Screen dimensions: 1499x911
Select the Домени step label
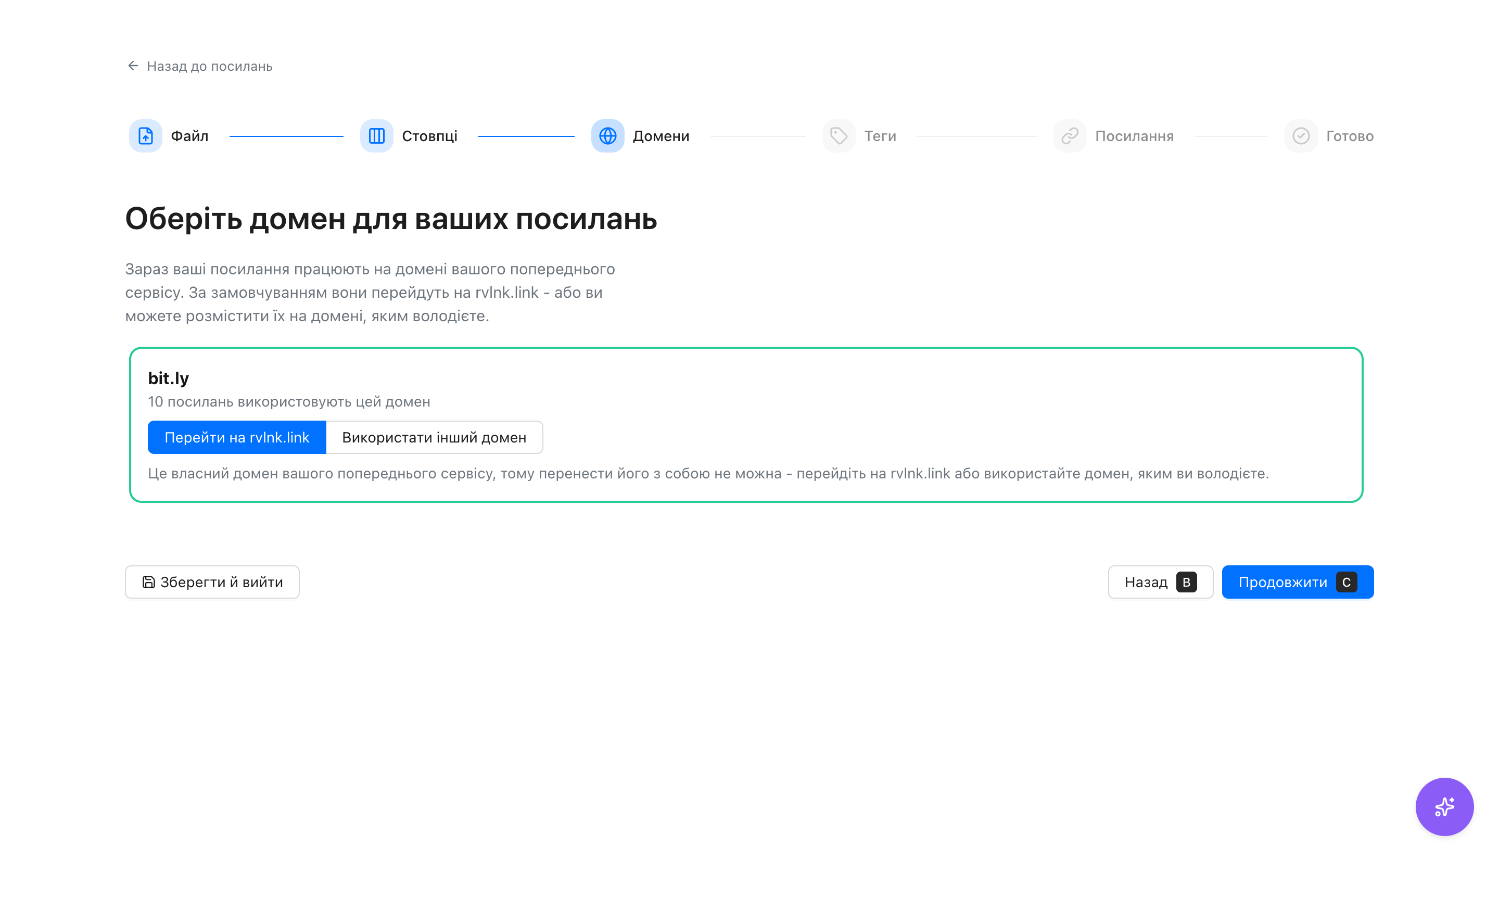click(x=660, y=136)
